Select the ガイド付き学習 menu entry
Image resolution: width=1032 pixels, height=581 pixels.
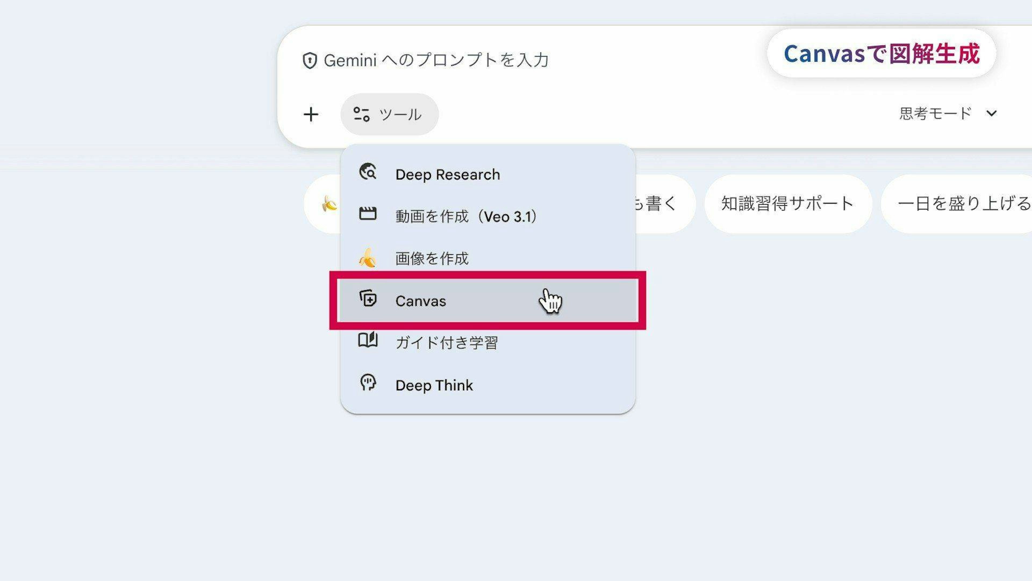click(x=446, y=343)
